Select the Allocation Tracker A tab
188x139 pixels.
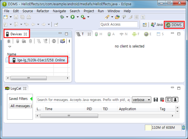point(111,34)
